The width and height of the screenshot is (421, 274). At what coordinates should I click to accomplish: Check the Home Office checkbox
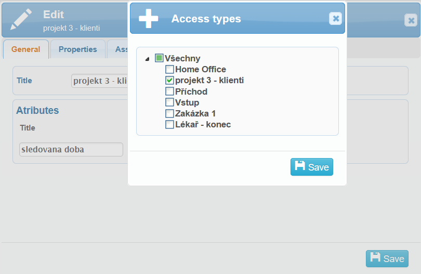tap(169, 69)
